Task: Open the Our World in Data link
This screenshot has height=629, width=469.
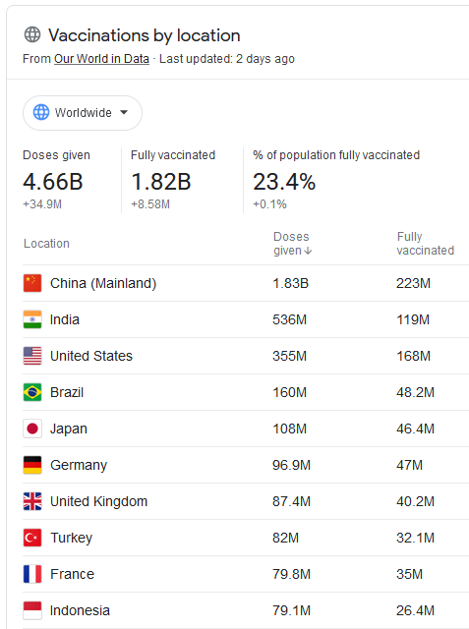Action: point(101,59)
